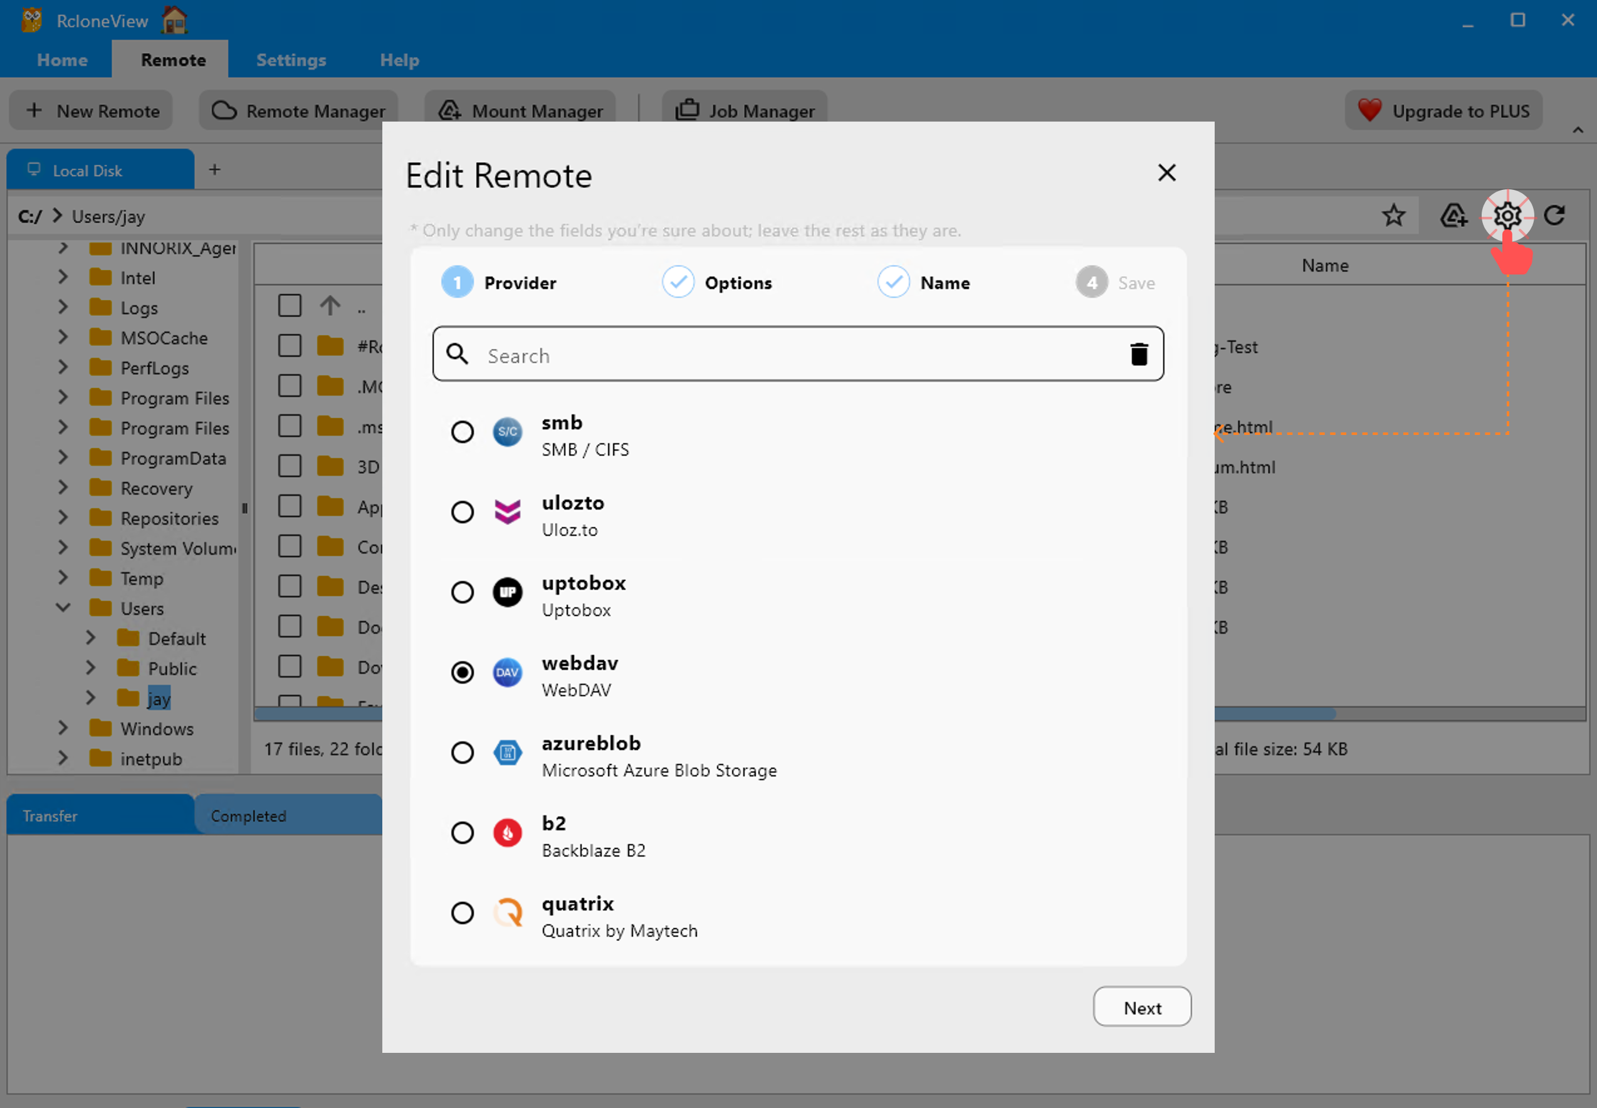Open the Mount Manager
Image resolution: width=1597 pixels, height=1108 pixels.
(x=520, y=110)
